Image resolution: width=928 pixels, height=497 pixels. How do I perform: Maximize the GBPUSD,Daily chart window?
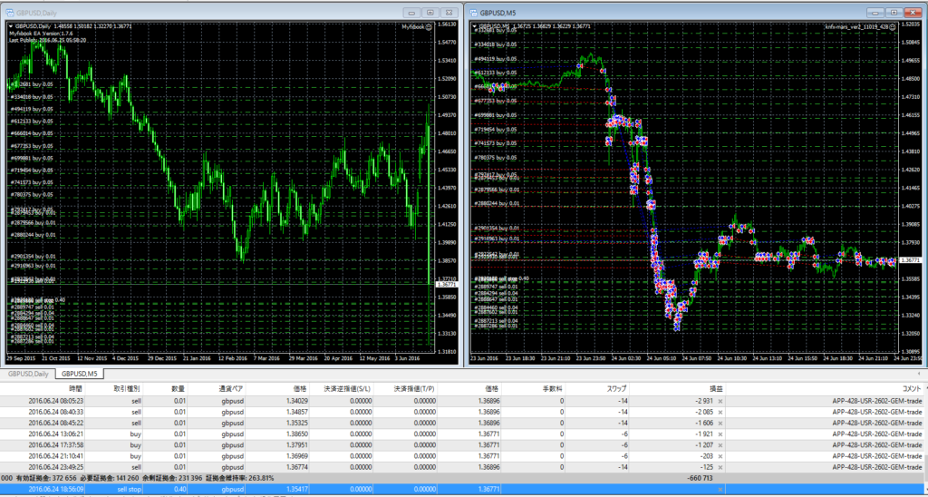(x=430, y=12)
